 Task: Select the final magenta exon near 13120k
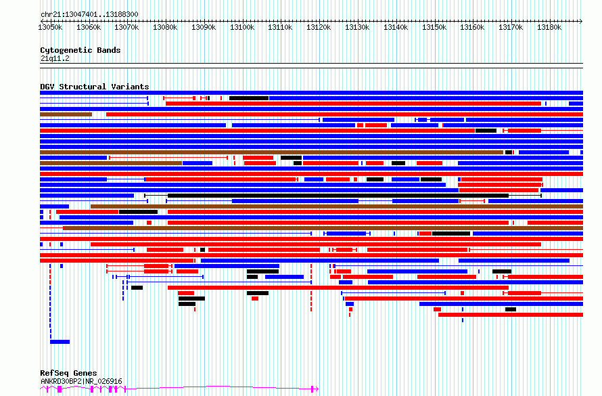[312, 389]
